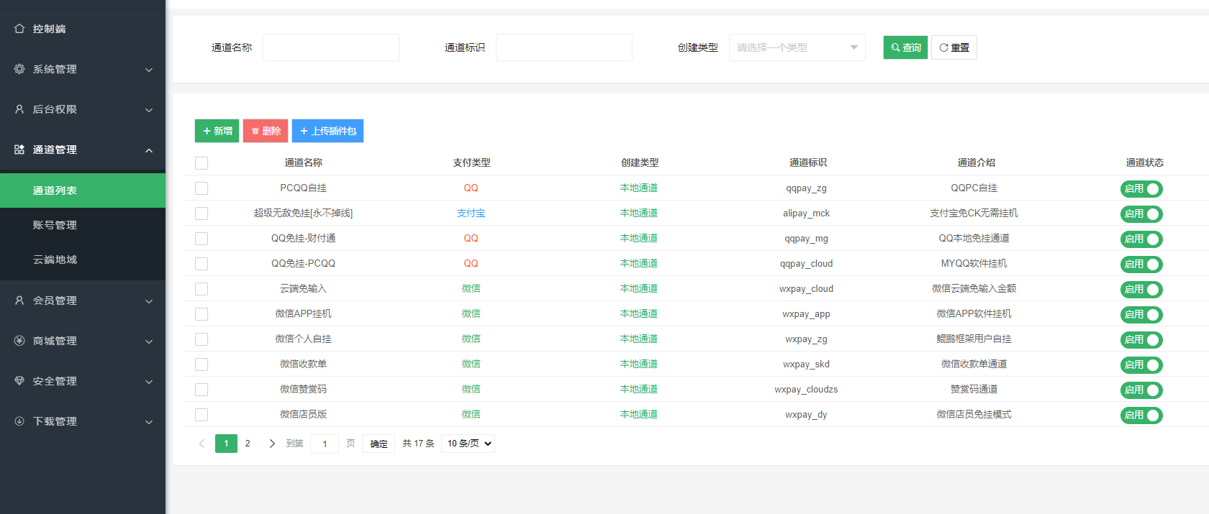Check the select-all checkbox in table header
The width and height of the screenshot is (1209, 514).
coord(201,163)
